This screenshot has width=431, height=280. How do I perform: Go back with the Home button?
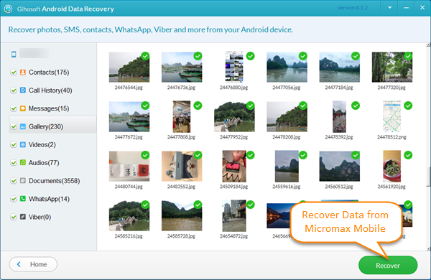point(33,264)
